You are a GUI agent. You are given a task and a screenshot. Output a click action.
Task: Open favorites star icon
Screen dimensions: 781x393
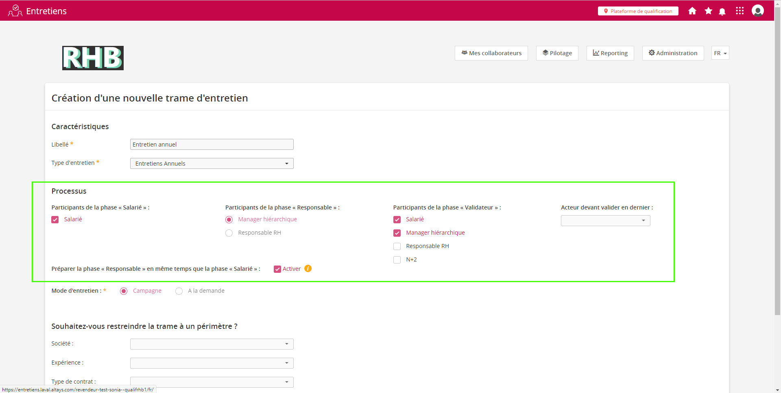pos(708,11)
